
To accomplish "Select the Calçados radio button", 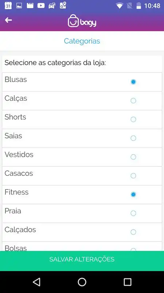I will pyautogui.click(x=133, y=232).
